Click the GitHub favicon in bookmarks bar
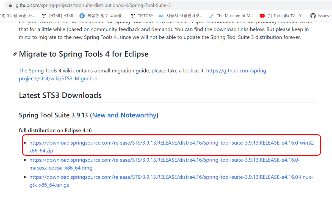 313,16
